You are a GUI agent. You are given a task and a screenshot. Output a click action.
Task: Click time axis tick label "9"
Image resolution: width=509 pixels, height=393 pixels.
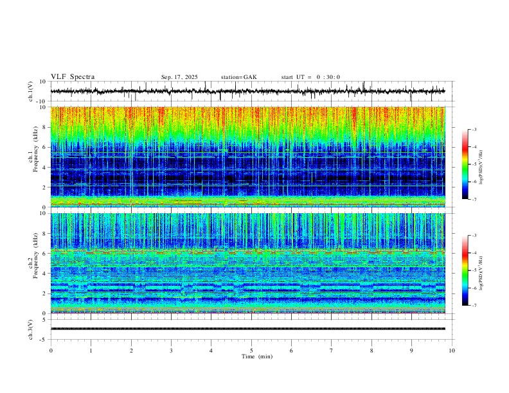411,351
